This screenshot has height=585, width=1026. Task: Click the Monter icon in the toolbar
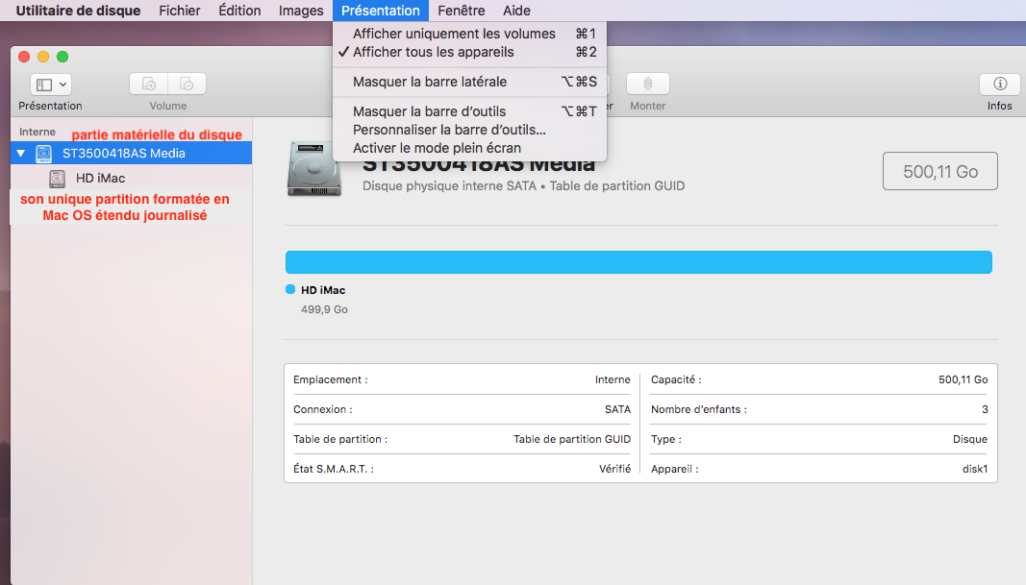648,85
